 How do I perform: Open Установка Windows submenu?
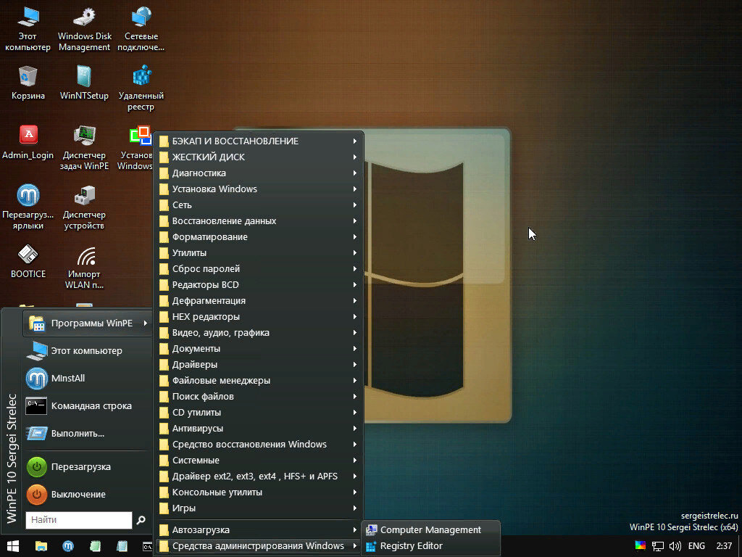click(259, 189)
